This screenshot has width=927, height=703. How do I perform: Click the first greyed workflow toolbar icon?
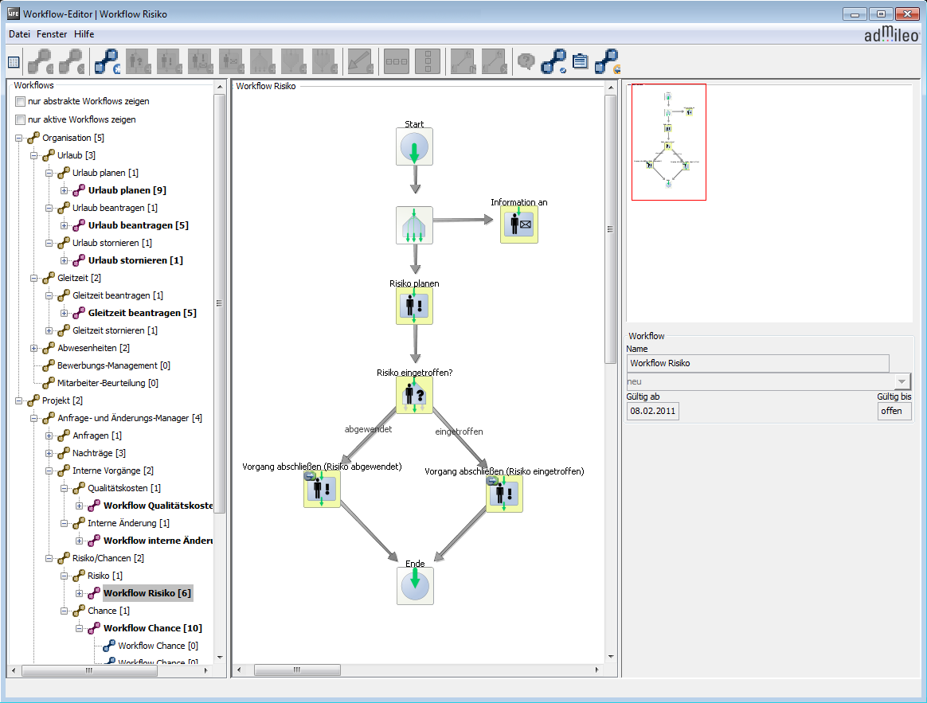pos(41,61)
